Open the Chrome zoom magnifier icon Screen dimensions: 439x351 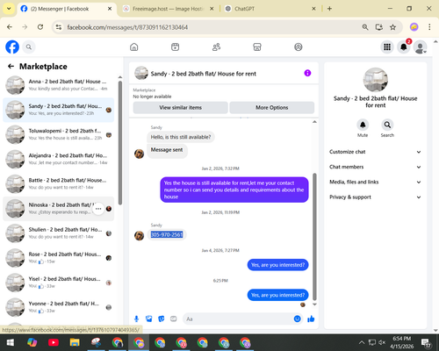pos(365,27)
